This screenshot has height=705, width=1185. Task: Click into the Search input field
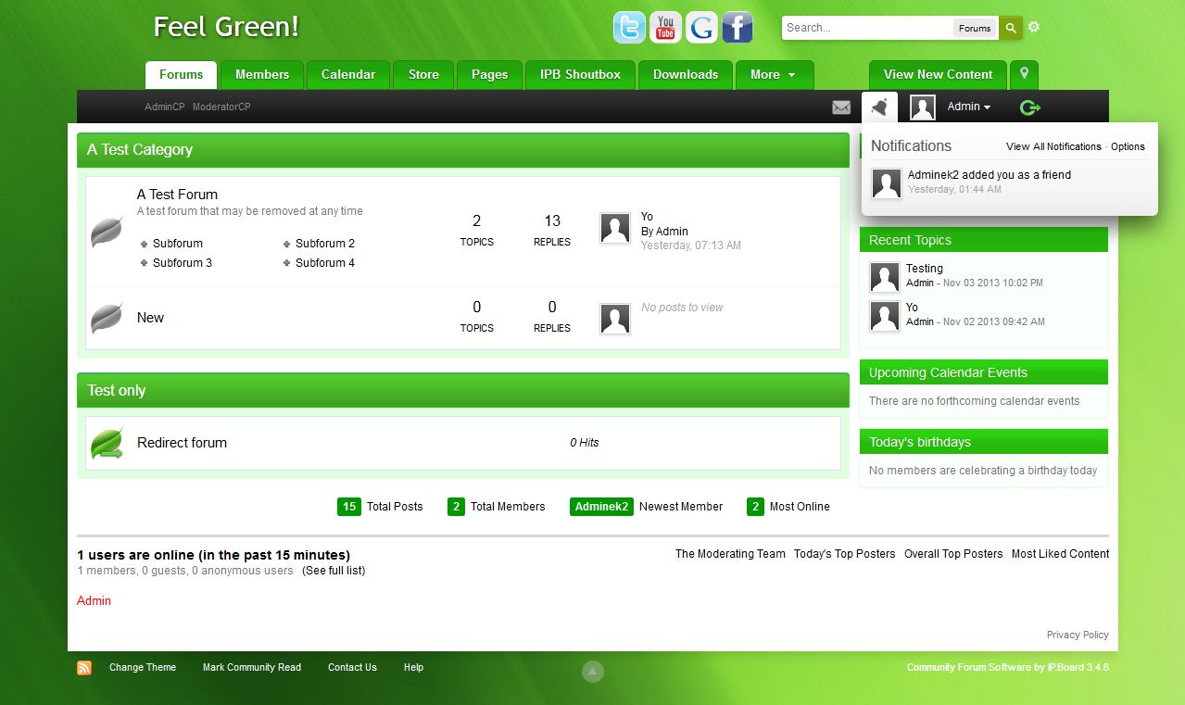866,28
